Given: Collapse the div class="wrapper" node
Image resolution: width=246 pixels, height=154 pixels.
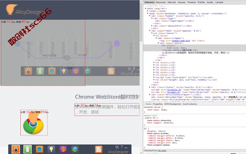Looking at the screenshot, I should coord(156,38).
